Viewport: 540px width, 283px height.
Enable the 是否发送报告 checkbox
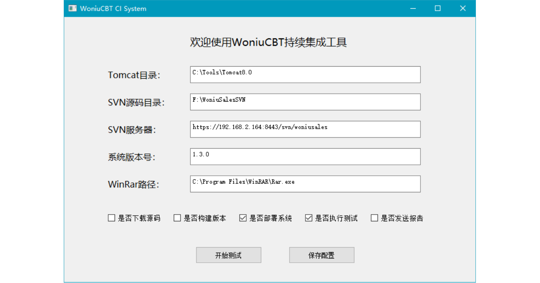[374, 218]
